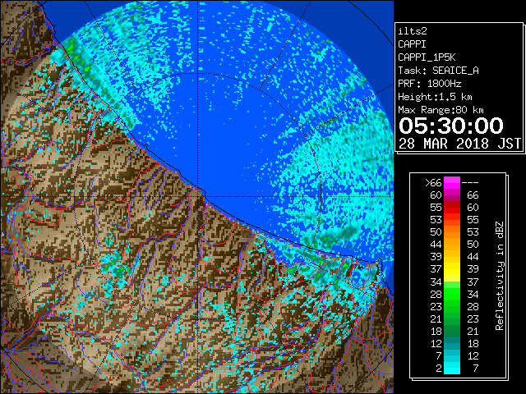Screen dimensions: 526x394
Task: Click the yellow 37 to 39 dBZ swatch
Action: click(x=452, y=269)
